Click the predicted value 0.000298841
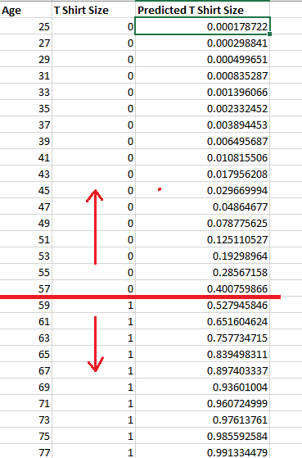The image size is (302, 458). (x=202, y=43)
